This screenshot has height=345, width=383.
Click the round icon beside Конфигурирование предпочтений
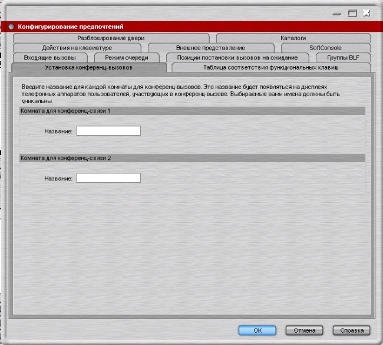11,27
